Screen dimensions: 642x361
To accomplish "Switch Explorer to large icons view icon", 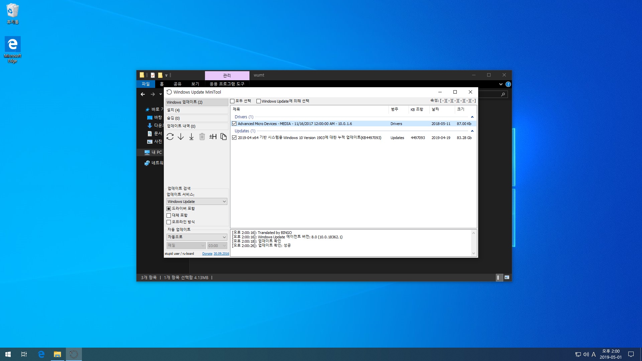I will tap(507, 277).
